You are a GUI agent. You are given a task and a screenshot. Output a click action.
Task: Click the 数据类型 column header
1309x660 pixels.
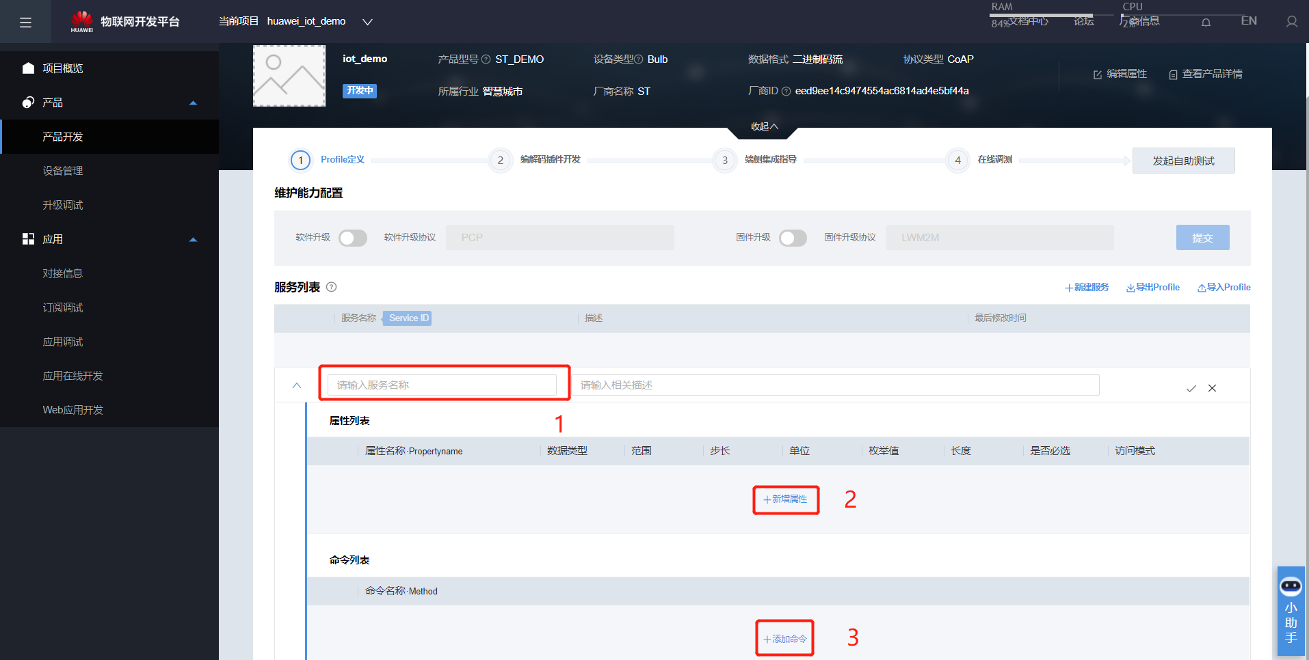[567, 451]
